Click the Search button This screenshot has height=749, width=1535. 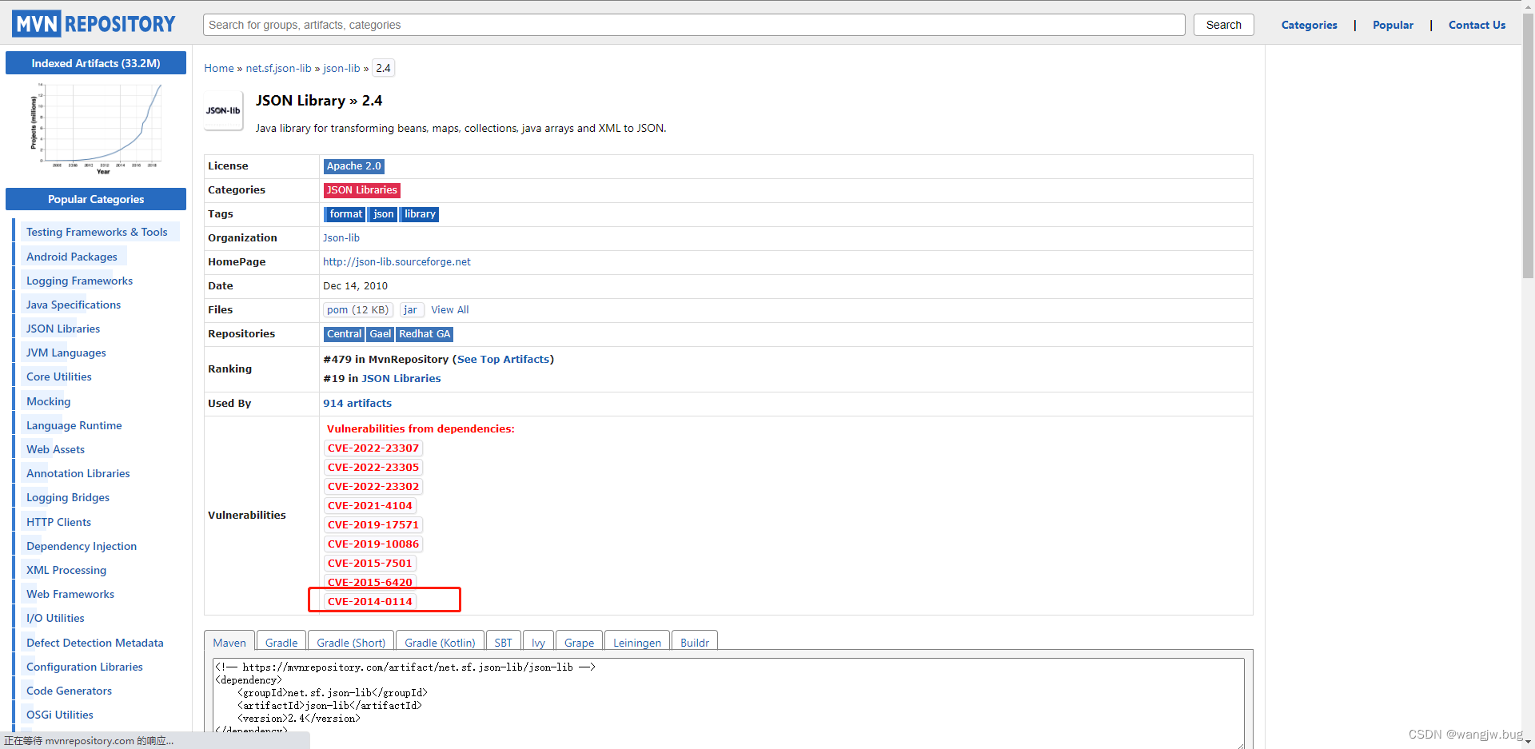(x=1223, y=25)
